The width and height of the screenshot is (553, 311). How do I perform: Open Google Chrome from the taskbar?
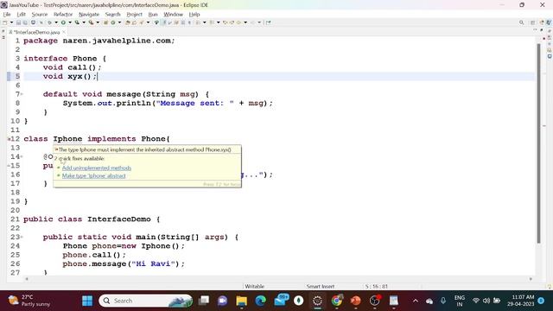click(337, 301)
